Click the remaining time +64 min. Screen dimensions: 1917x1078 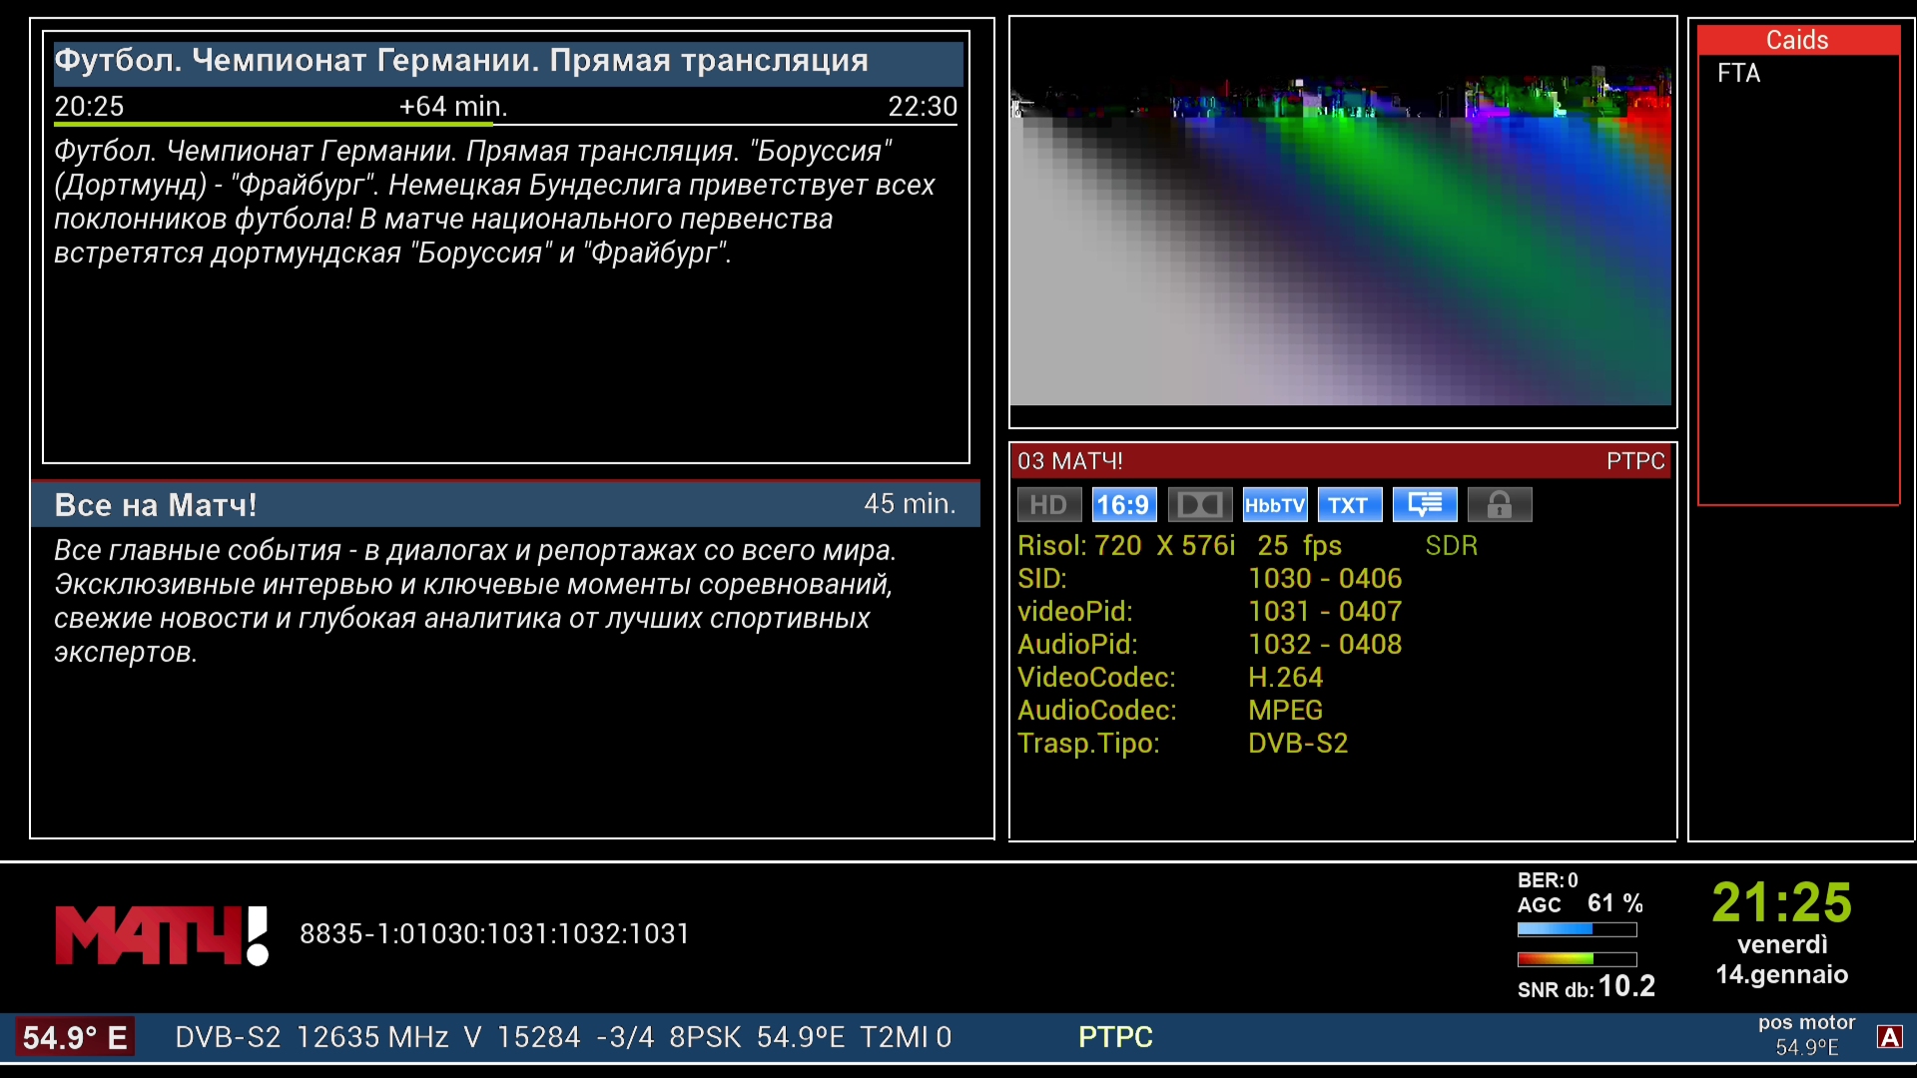453,106
